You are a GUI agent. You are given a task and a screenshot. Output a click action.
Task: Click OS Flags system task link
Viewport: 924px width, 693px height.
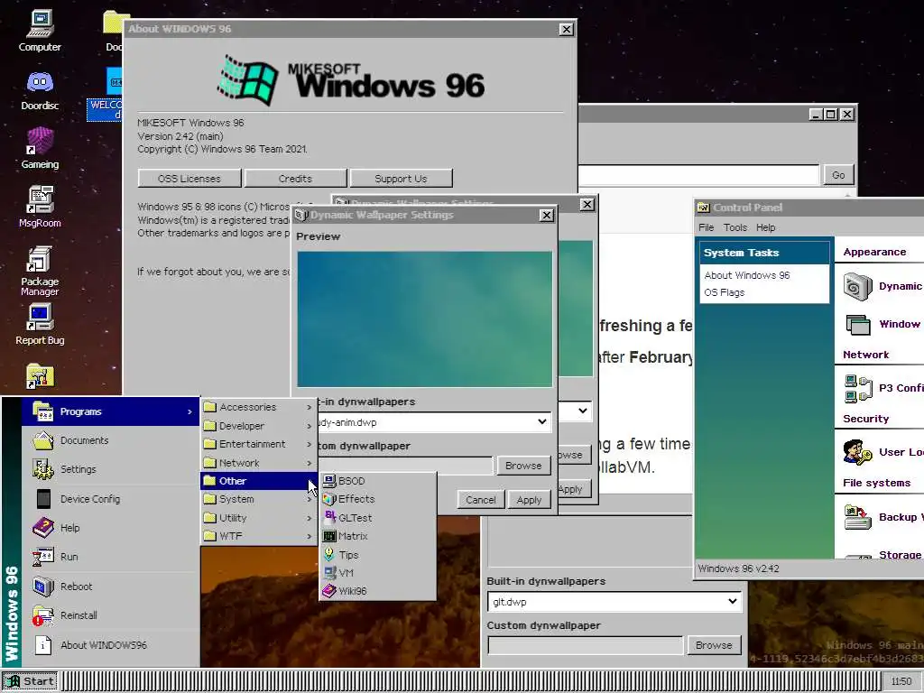[725, 292]
